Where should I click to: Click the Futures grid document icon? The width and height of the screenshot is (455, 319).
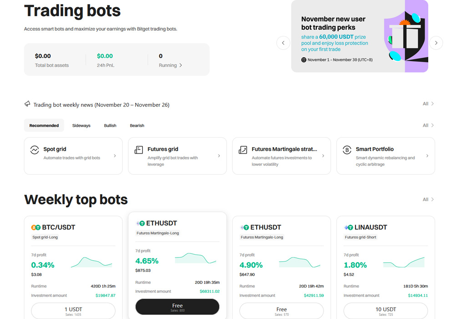(x=139, y=150)
